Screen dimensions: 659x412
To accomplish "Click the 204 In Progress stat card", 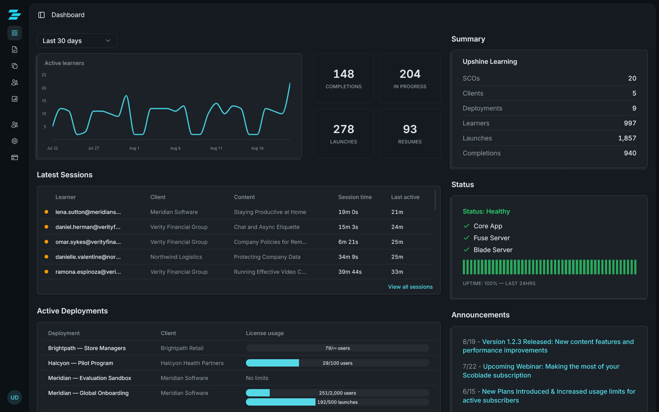I will (410, 78).
